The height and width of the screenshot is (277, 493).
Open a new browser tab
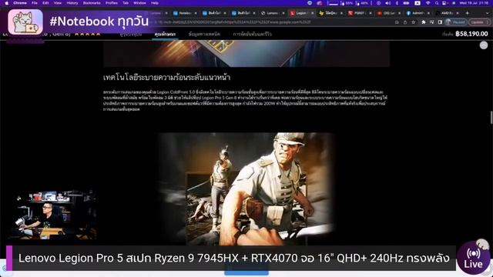(468, 13)
